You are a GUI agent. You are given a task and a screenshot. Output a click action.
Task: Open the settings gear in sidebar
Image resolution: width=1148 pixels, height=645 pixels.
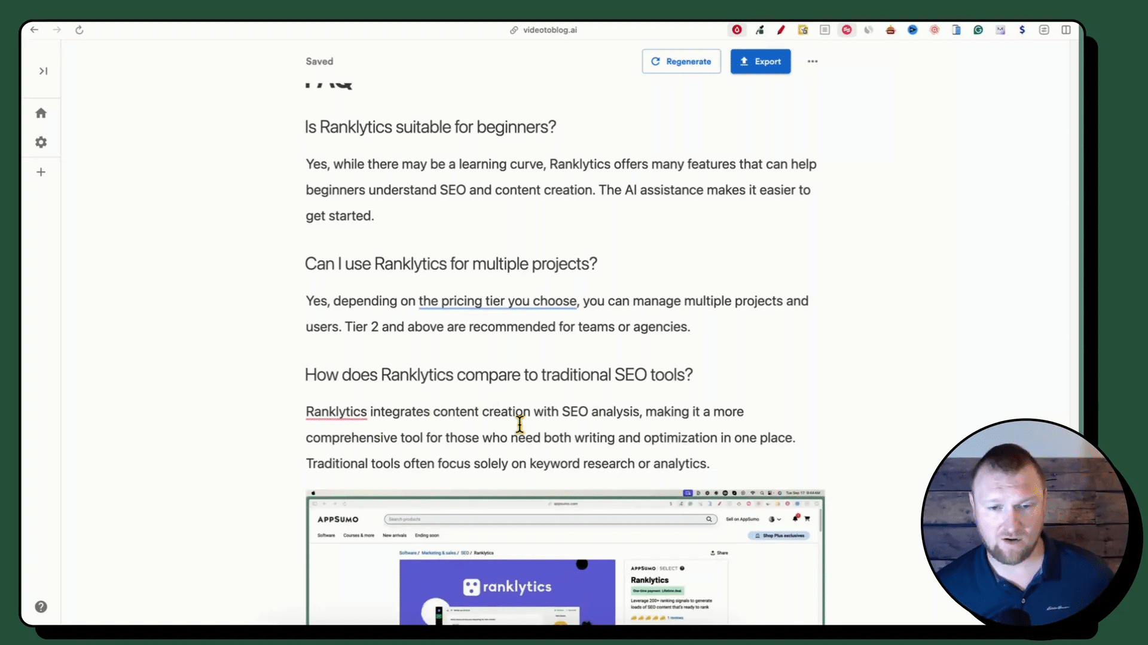point(41,142)
